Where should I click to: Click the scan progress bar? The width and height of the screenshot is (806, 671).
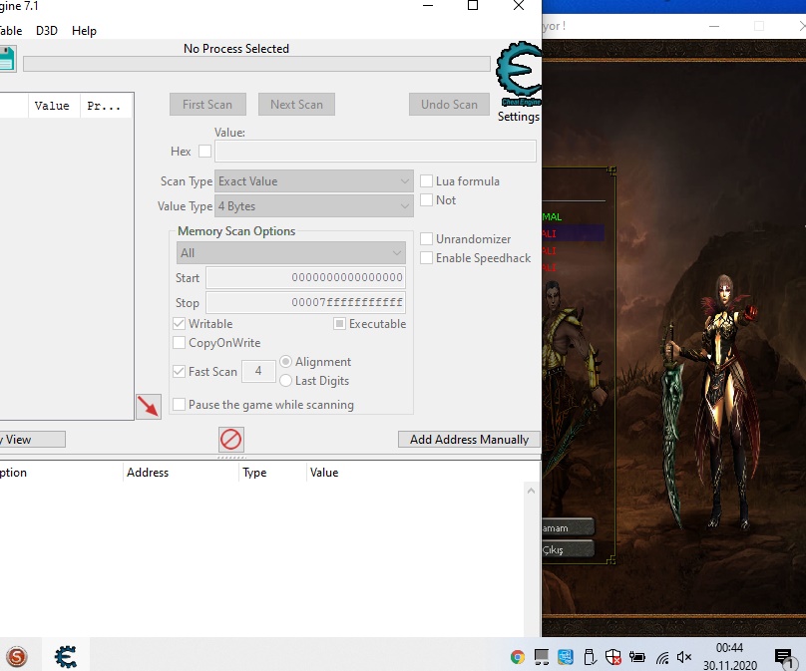(x=256, y=64)
